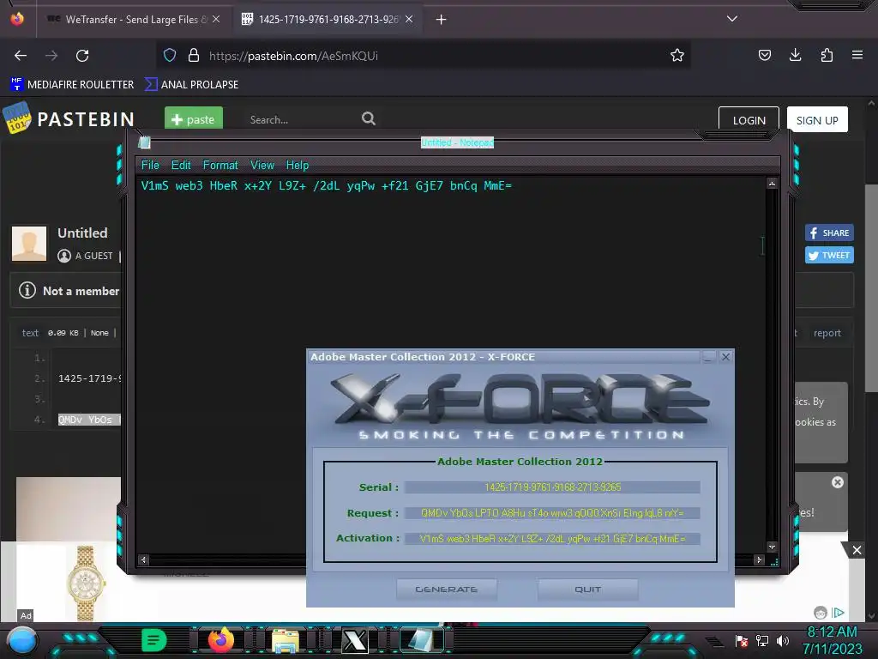Click the volume speaker tray icon
Image resolution: width=878 pixels, height=659 pixels.
(x=782, y=640)
